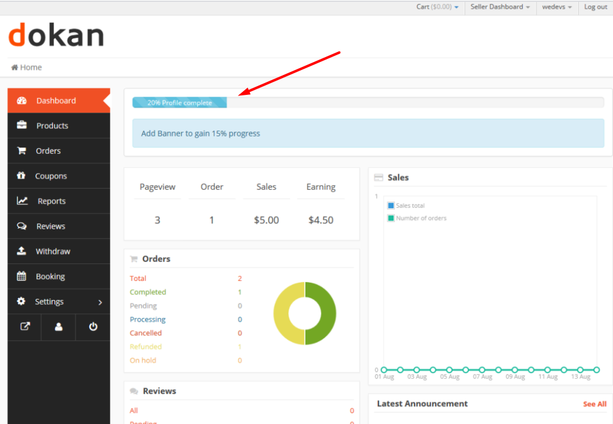Image resolution: width=613 pixels, height=424 pixels.
Task: Click the Add Banner to gain 15% progress notice
Action: (x=368, y=133)
